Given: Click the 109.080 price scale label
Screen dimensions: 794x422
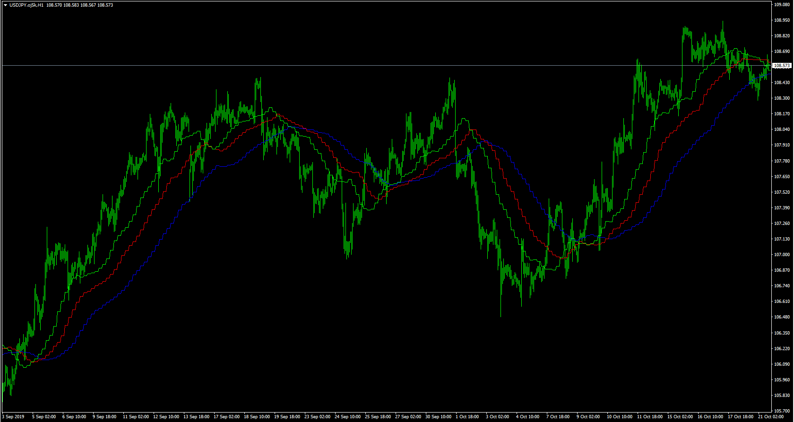Looking at the screenshot, I should tap(783, 5).
